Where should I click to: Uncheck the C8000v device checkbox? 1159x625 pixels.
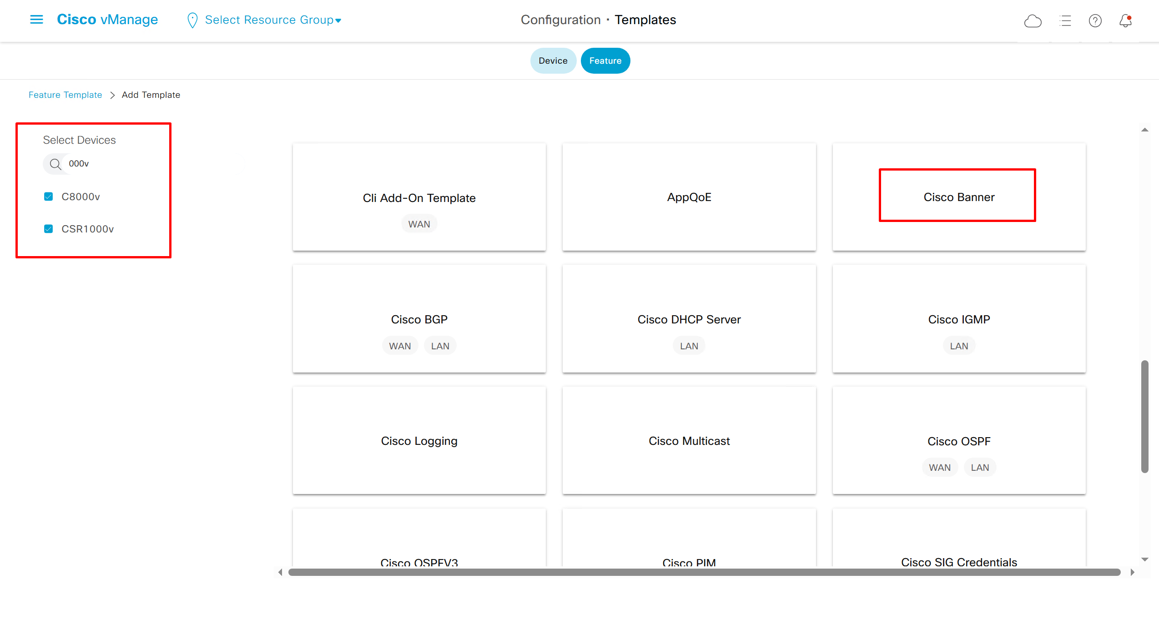(48, 197)
